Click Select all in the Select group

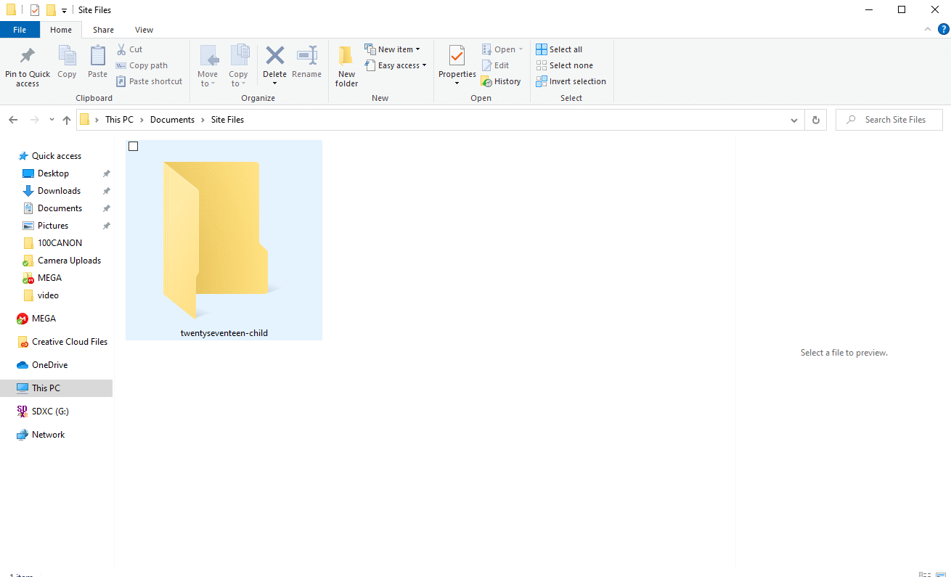[x=559, y=49]
